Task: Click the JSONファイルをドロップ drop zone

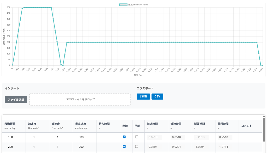Action: [80, 100]
